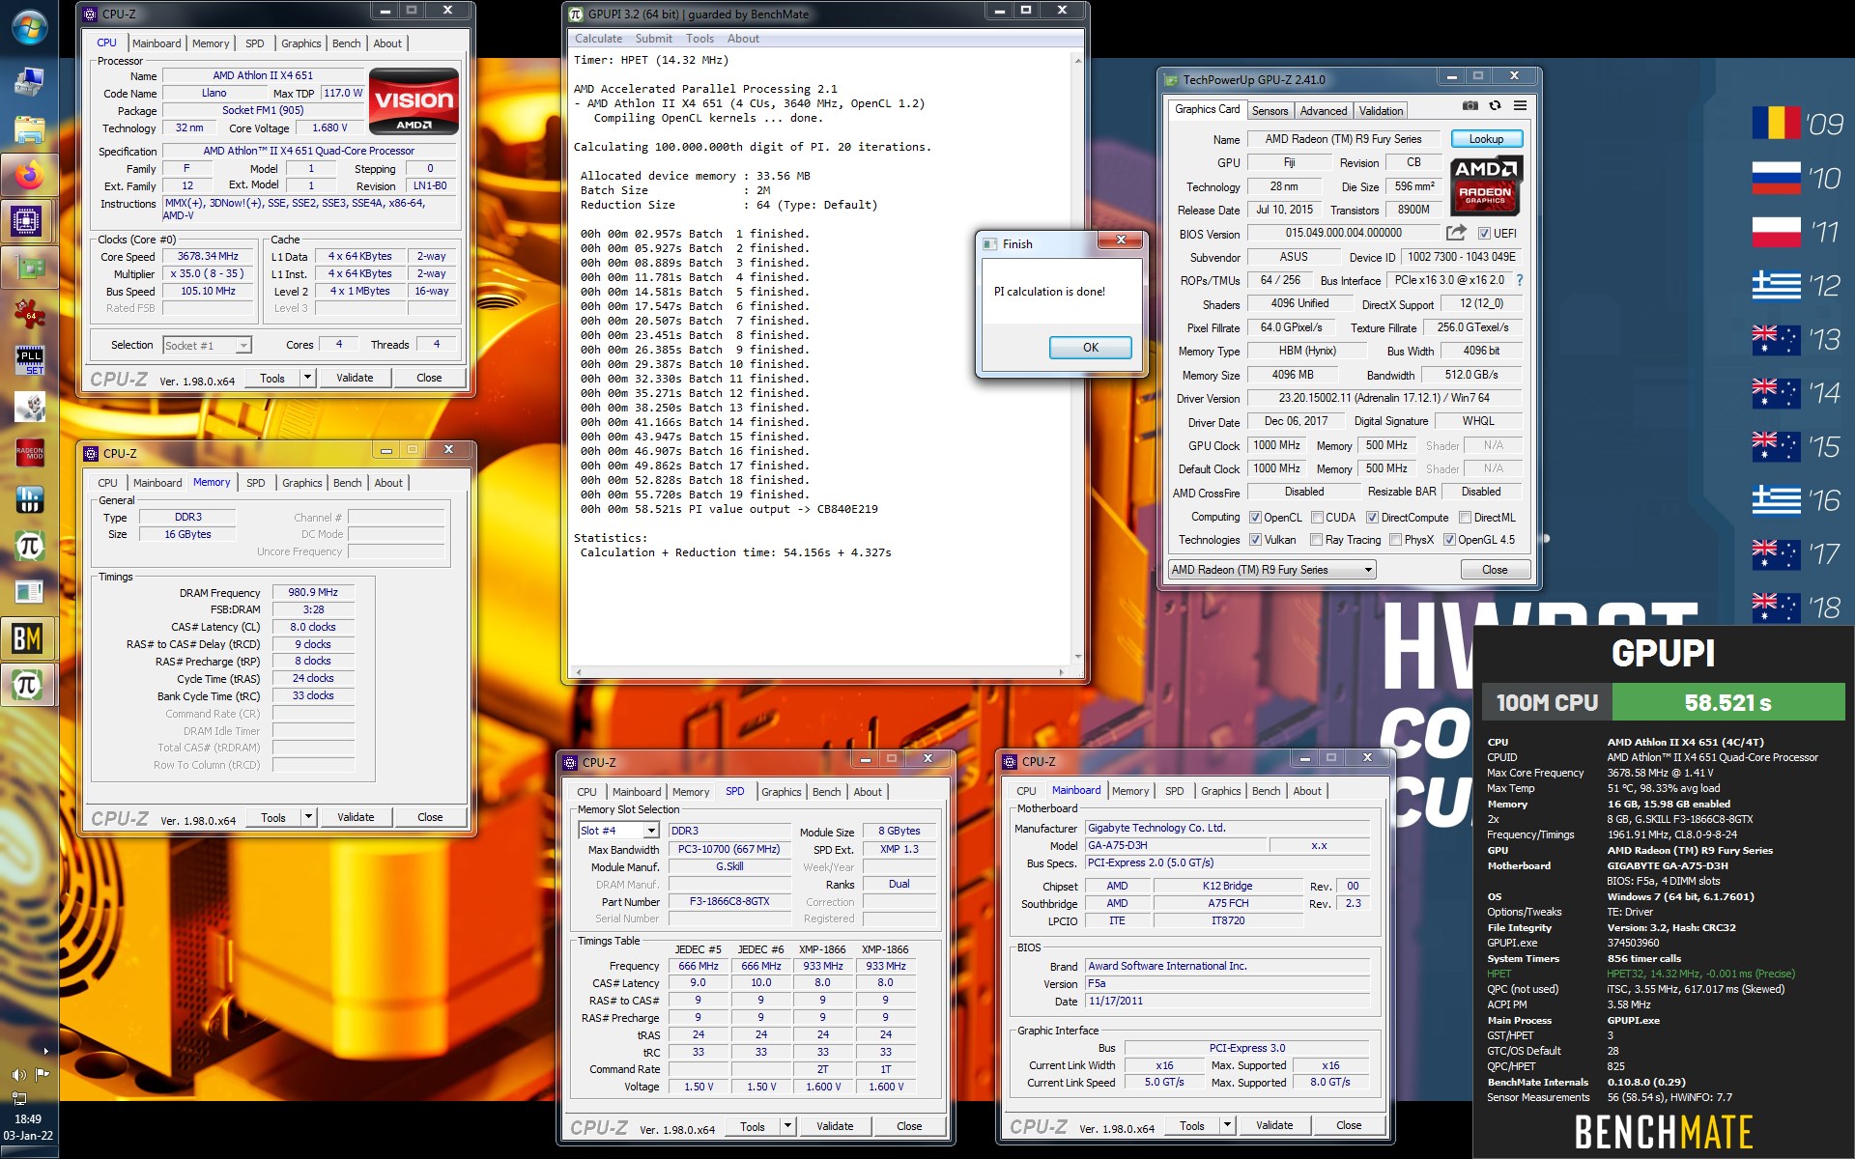Click the Close button in GPU-Z
The width and height of the screenshot is (1855, 1159).
(x=1495, y=570)
